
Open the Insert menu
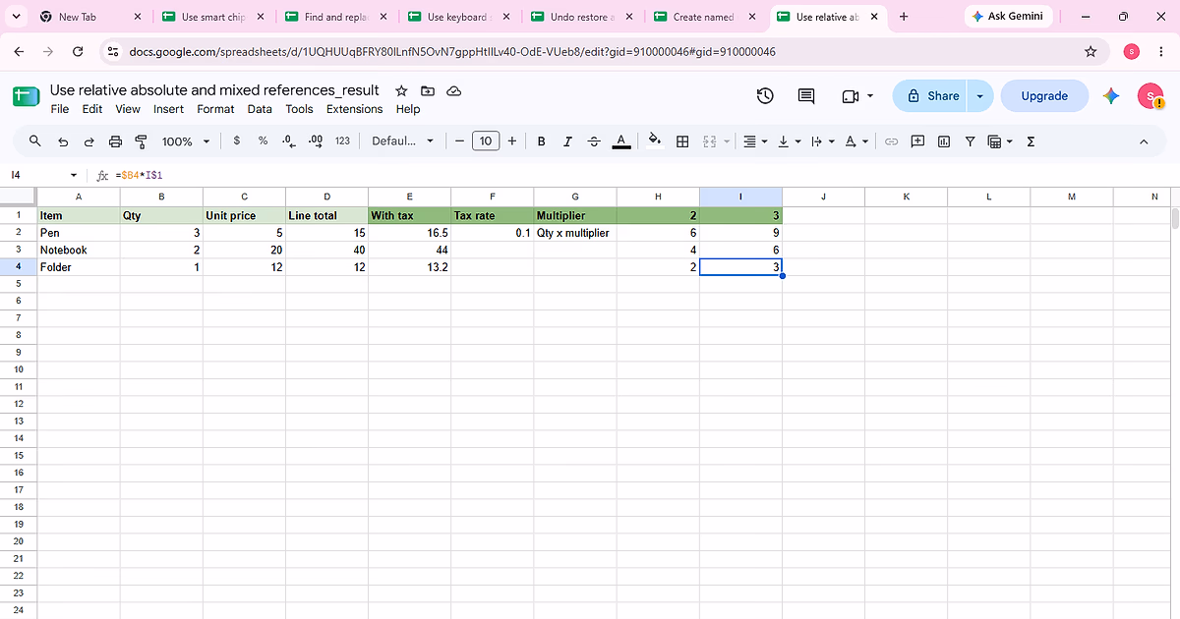168,109
